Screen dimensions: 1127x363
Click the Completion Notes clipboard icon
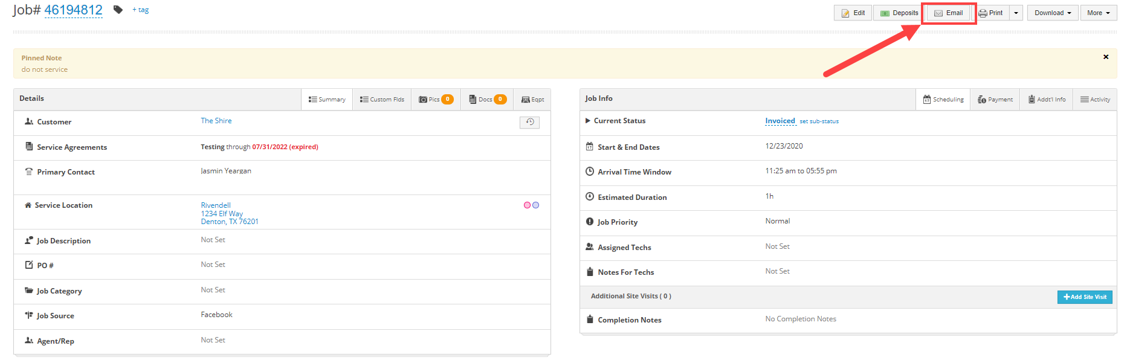pos(590,320)
